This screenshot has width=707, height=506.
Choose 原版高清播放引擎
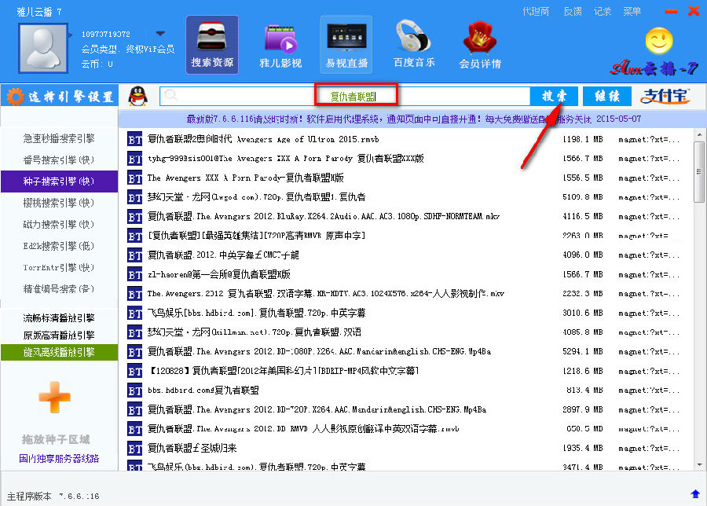point(59,335)
